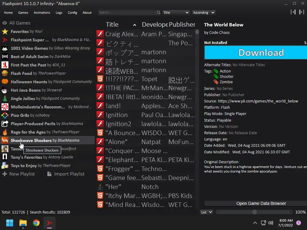
Task: Click Open Game Data Browser button
Action: [255, 203]
